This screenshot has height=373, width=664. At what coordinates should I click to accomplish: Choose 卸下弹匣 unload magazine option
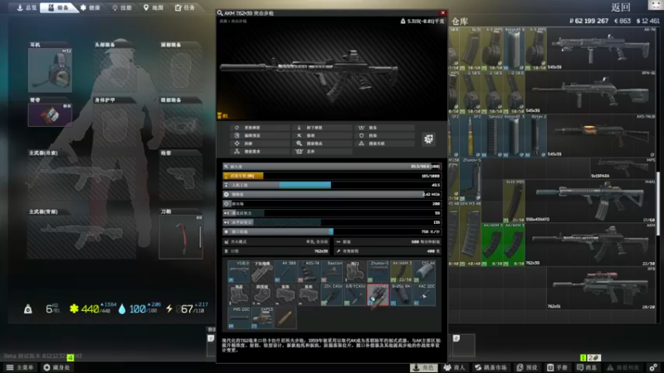pos(322,128)
